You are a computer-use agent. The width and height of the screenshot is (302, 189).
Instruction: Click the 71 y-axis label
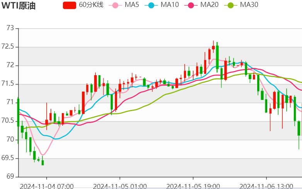[x=10, y=102]
